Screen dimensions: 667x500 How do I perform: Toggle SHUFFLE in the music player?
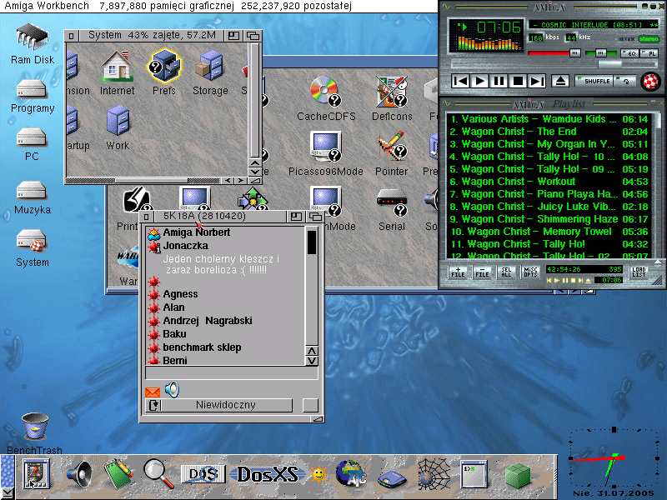pyautogui.click(x=594, y=81)
